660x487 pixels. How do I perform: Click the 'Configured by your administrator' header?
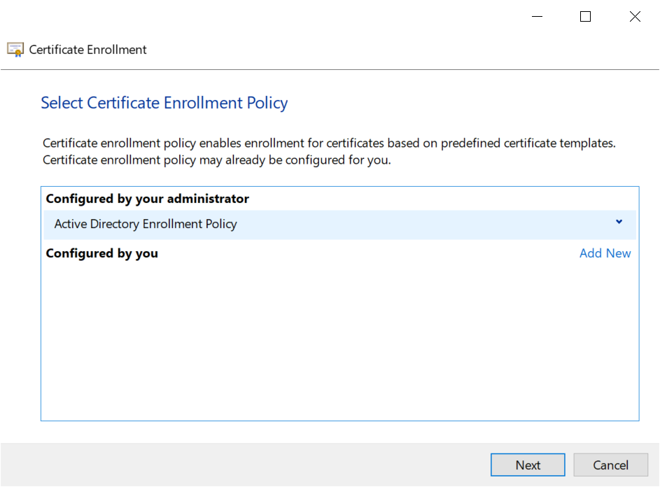coord(148,199)
